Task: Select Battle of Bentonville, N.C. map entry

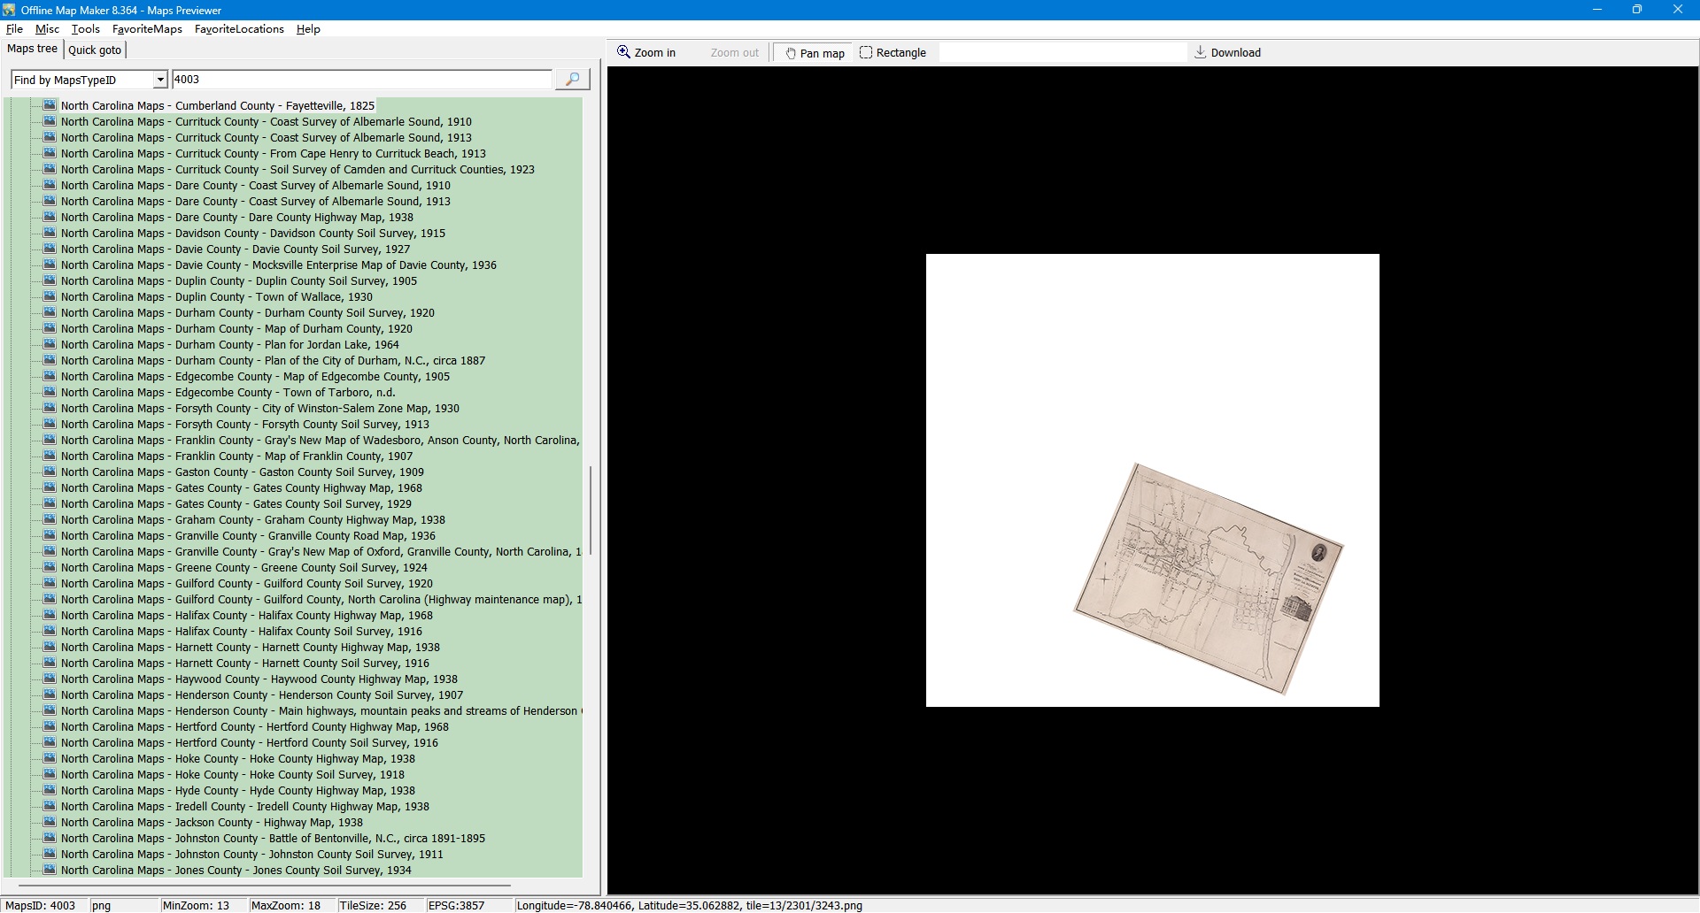Action: pos(273,838)
